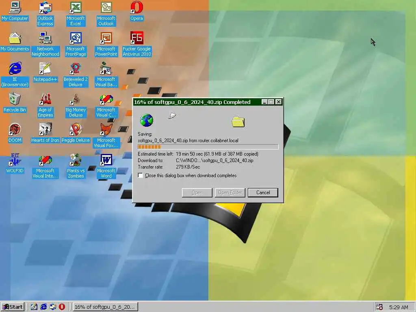Click the 5:29 AM taskbar clock
The width and height of the screenshot is (416, 312).
(399, 307)
